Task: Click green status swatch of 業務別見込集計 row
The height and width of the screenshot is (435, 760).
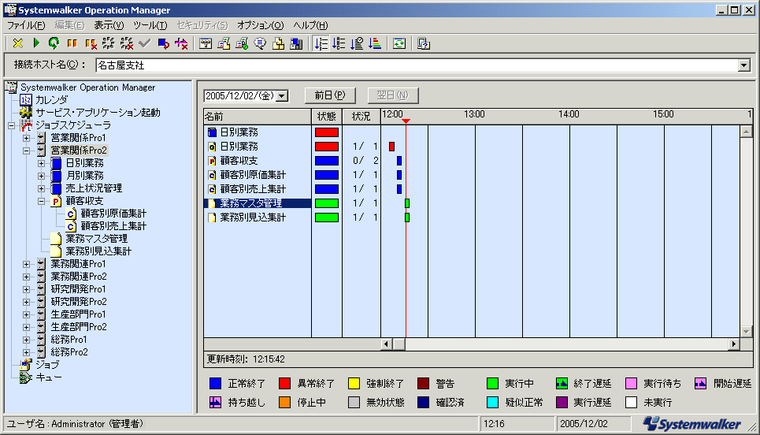Action: point(327,217)
